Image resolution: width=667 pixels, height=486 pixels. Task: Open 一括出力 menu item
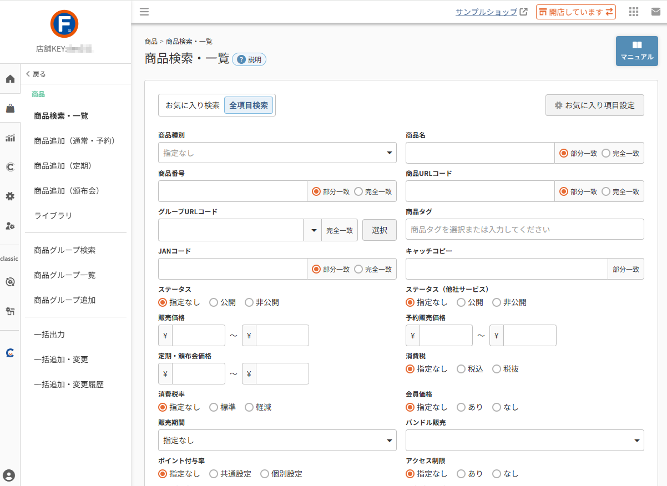[x=49, y=335]
